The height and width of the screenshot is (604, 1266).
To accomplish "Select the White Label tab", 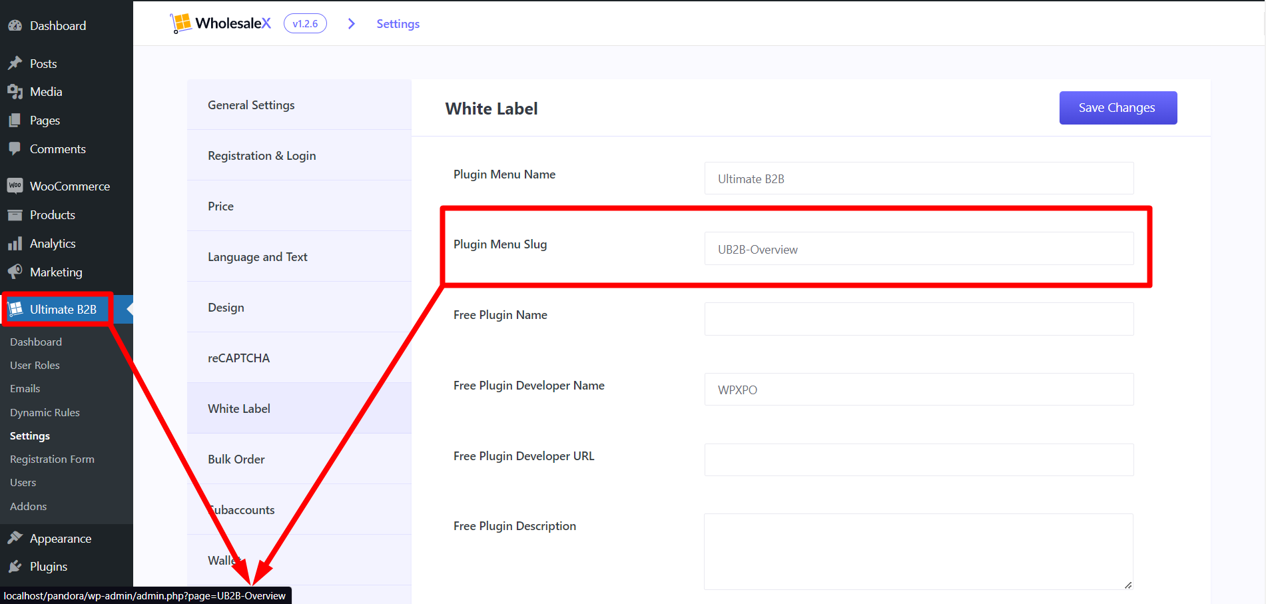I will [299, 408].
